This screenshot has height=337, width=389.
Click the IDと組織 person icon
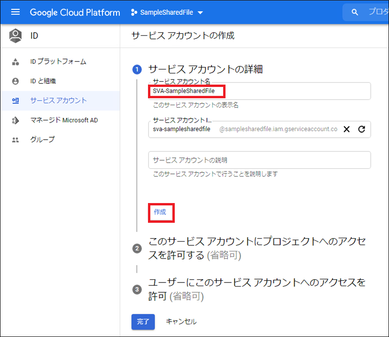tap(16, 81)
